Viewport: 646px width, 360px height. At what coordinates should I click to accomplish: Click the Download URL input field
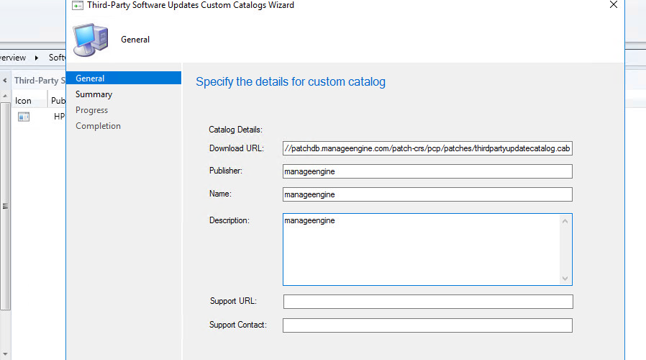coord(427,148)
